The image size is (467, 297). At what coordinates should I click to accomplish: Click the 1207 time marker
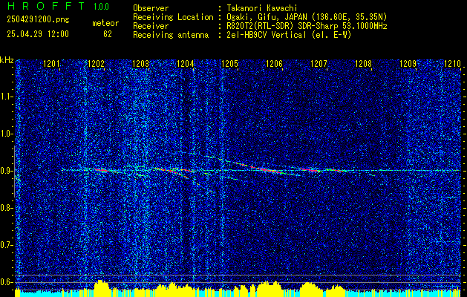(319, 64)
